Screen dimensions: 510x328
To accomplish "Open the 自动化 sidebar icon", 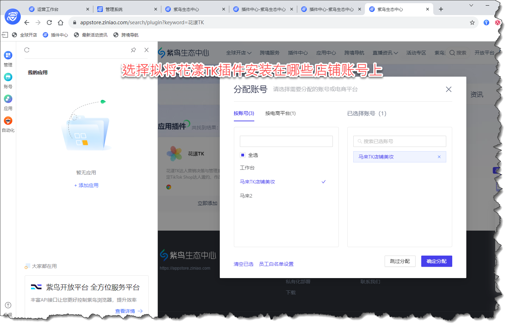I will (8, 121).
